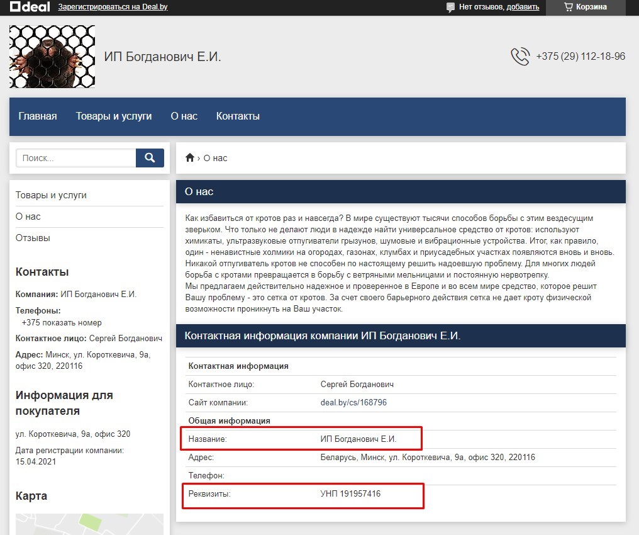The height and width of the screenshot is (535, 639).
Task: Click the Контактная информация компании section header
Action: coord(401,336)
